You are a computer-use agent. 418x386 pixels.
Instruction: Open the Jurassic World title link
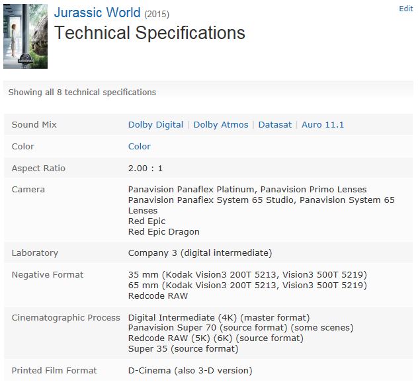click(x=97, y=13)
